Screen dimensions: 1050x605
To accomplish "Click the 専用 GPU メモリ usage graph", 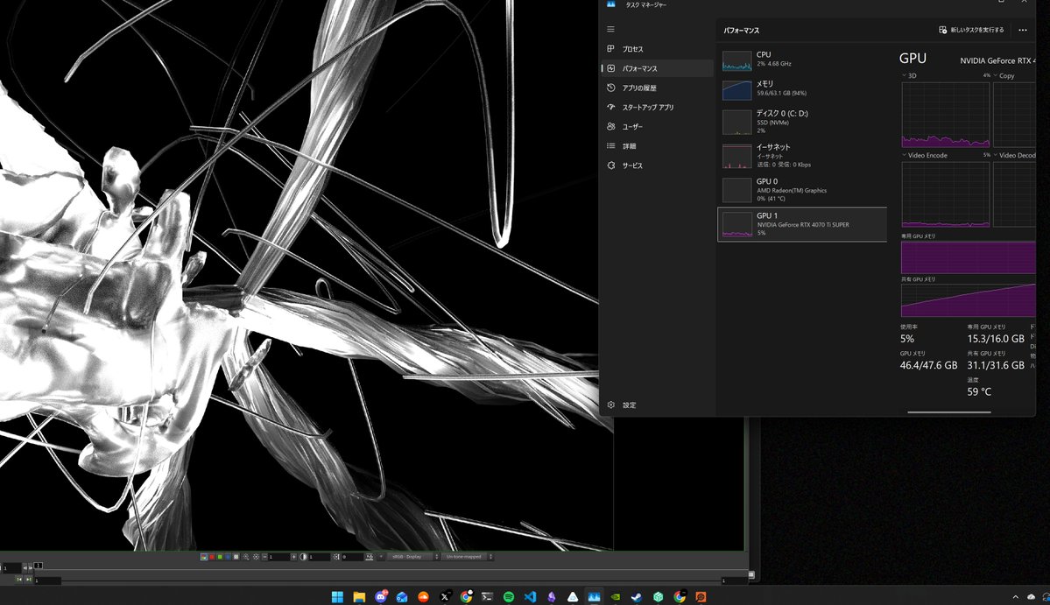I will [x=969, y=257].
